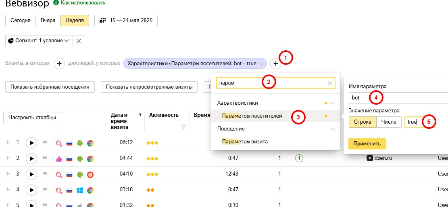Expand details of visit row 2
448x207 pixels.
pos(8,158)
